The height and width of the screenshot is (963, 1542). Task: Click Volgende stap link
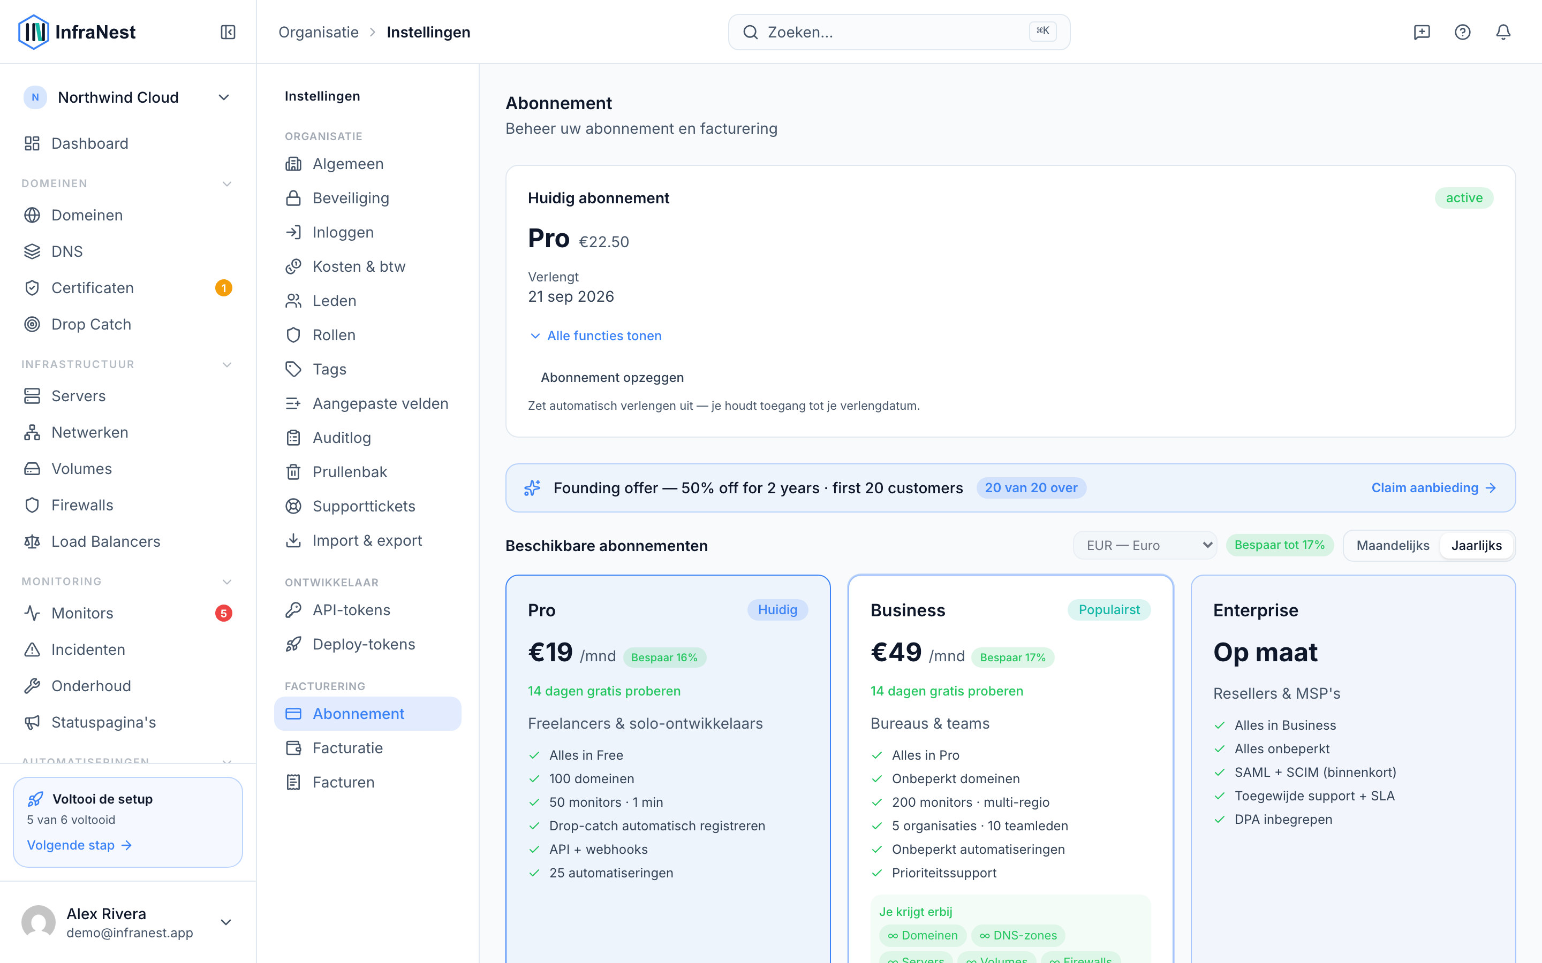point(80,845)
